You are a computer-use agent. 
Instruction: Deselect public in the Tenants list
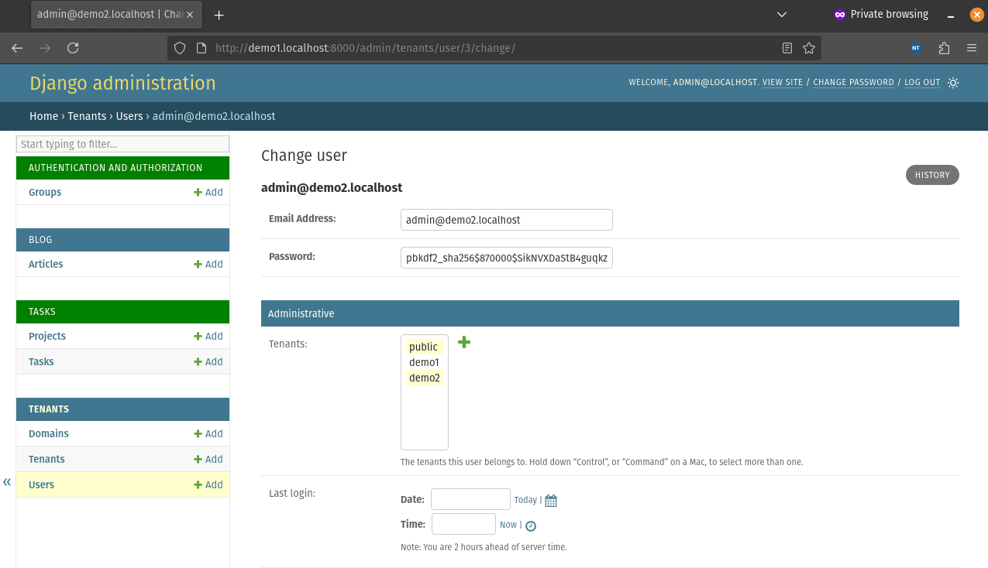click(423, 347)
